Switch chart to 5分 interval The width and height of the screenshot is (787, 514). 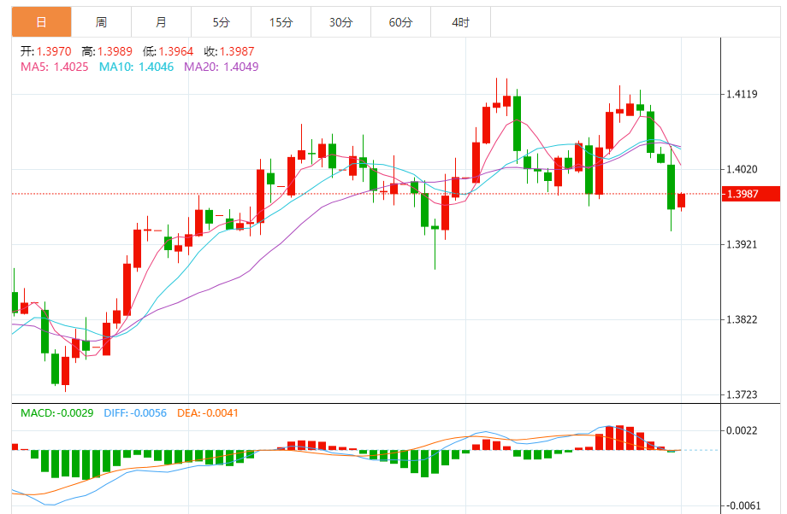click(222, 22)
